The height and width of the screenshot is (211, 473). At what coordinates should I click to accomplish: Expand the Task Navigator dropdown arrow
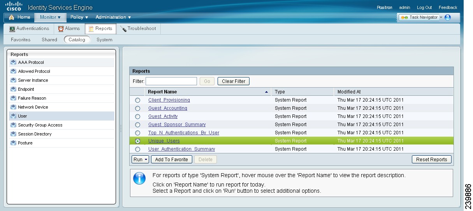pos(441,18)
